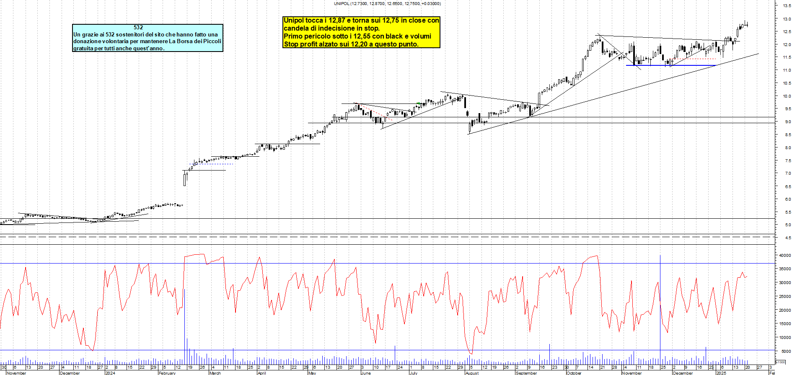
Task: Click the '2025' year label on time axis
Action: [721, 373]
